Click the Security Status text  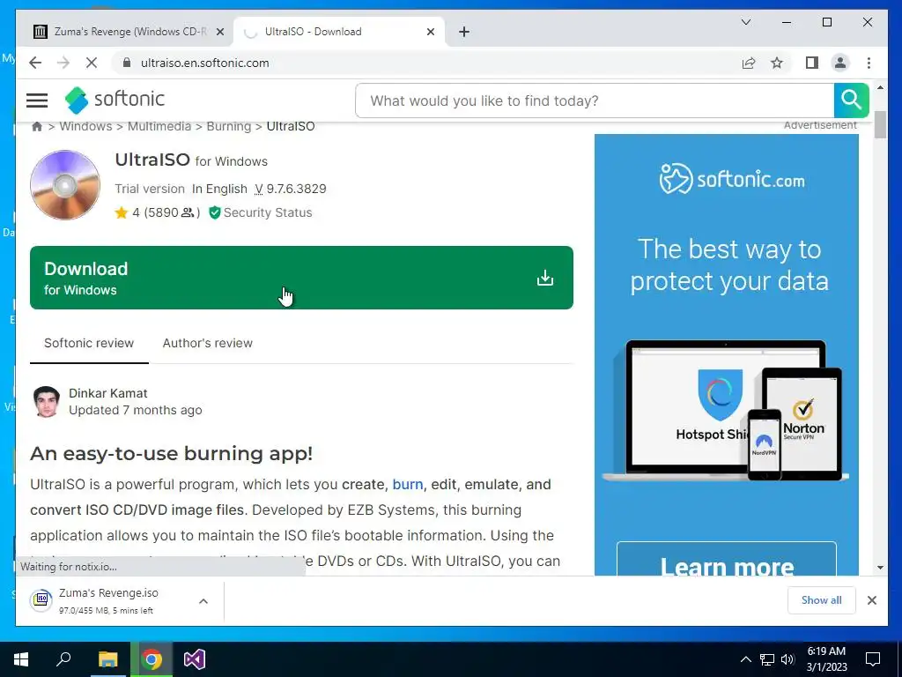268,212
